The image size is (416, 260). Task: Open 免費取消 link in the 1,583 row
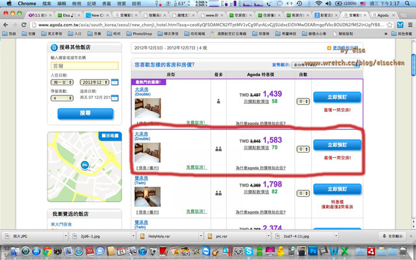pyautogui.click(x=196, y=168)
